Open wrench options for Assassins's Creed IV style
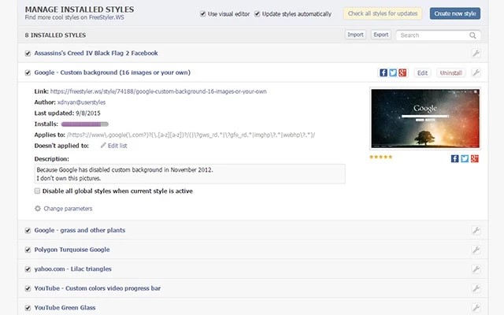Viewport: 504px width, 315px height. coord(476,53)
